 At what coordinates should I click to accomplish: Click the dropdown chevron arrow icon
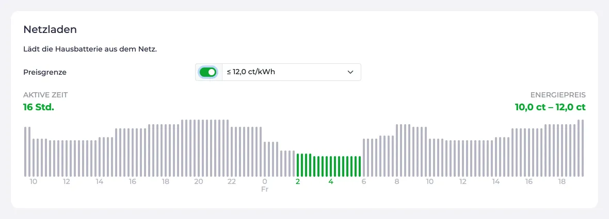tap(350, 72)
